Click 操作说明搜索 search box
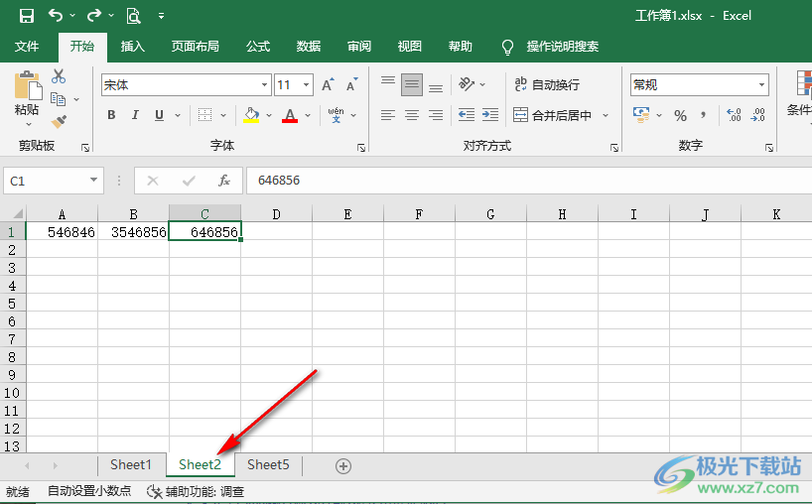The height and width of the screenshot is (504, 812). [563, 47]
